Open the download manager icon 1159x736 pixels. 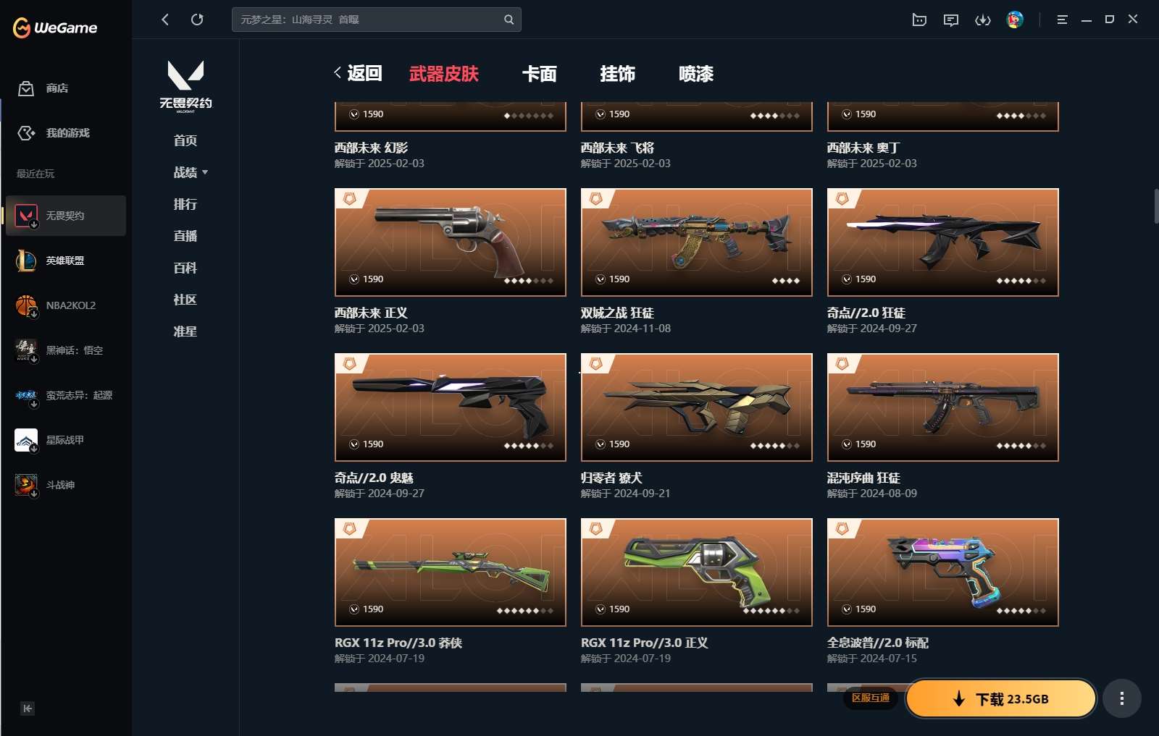click(x=982, y=20)
